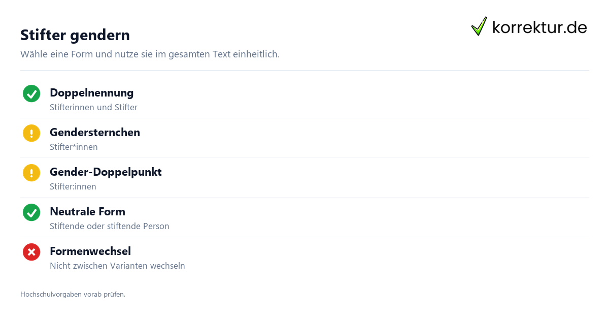Select the Formenwechsel heading
609x320 pixels.
tap(90, 251)
